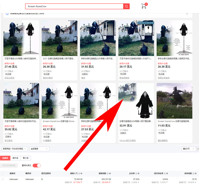The image size is (199, 189).
Task: Click title starting 万圣节鬼脸尖叫稻草人装饰
Action: point(21,58)
